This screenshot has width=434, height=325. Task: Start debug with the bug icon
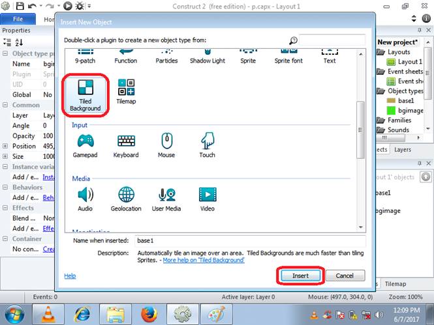point(80,6)
